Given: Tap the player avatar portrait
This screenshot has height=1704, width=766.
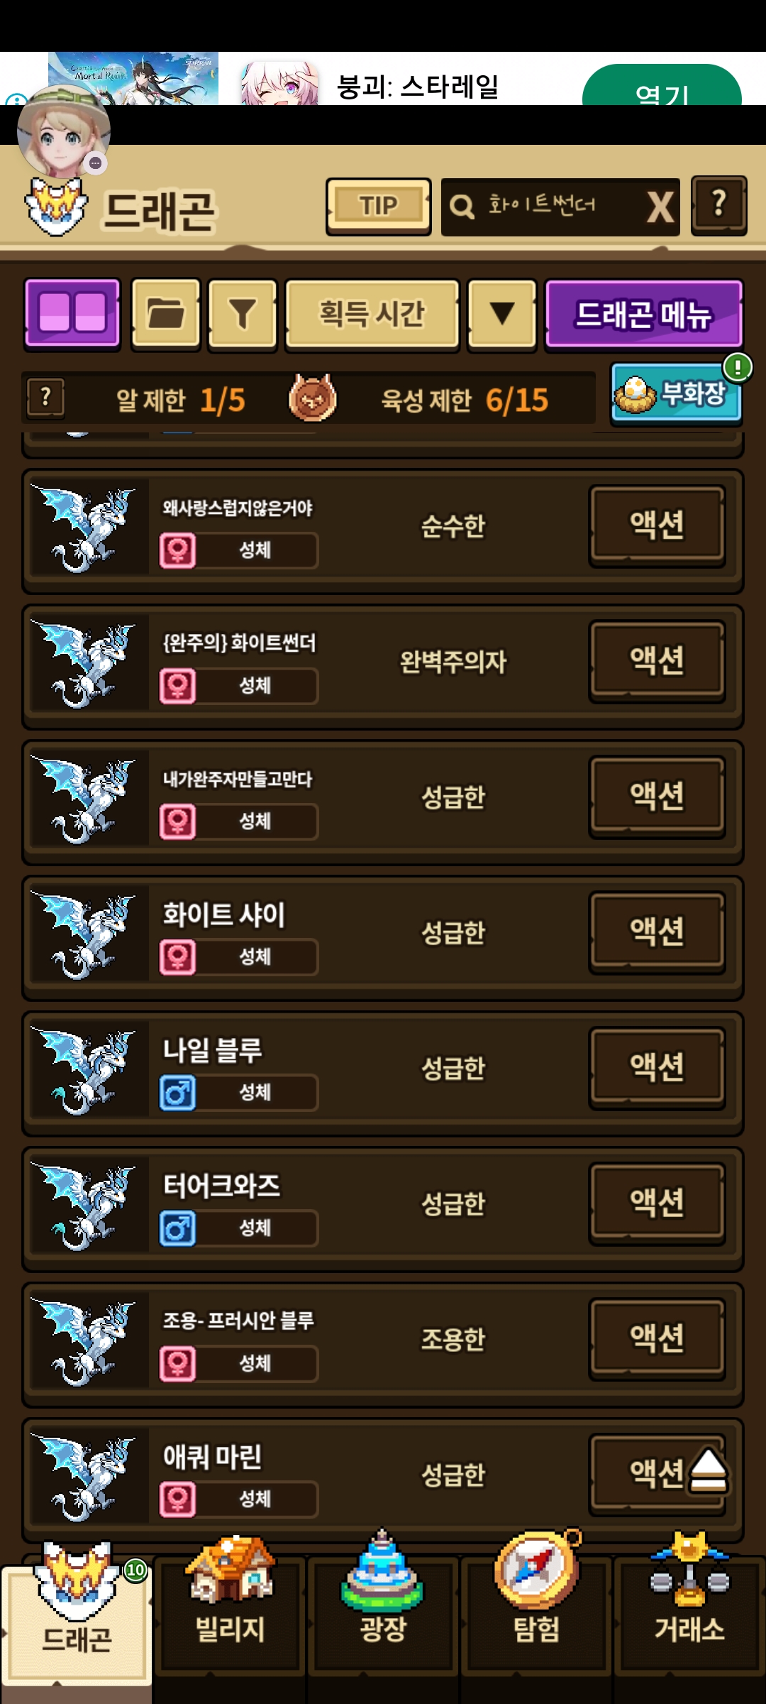Looking at the screenshot, I should tap(64, 130).
